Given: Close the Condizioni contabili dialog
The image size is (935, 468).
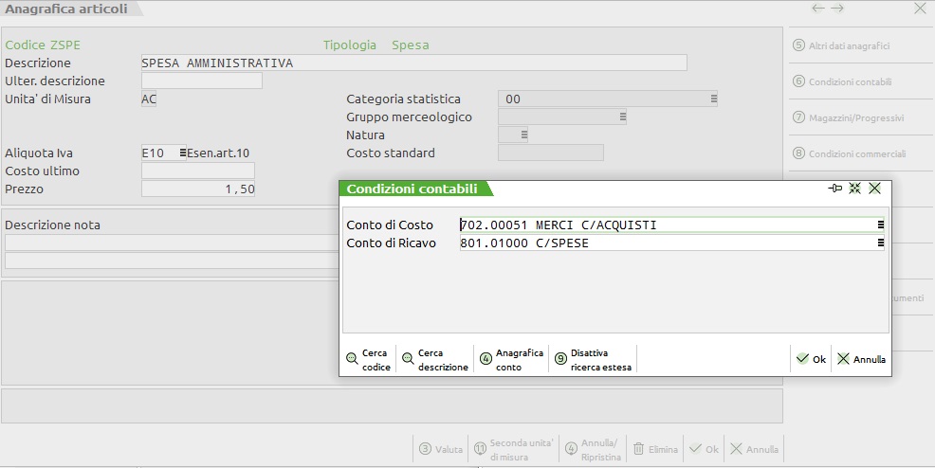Looking at the screenshot, I should click(x=874, y=189).
